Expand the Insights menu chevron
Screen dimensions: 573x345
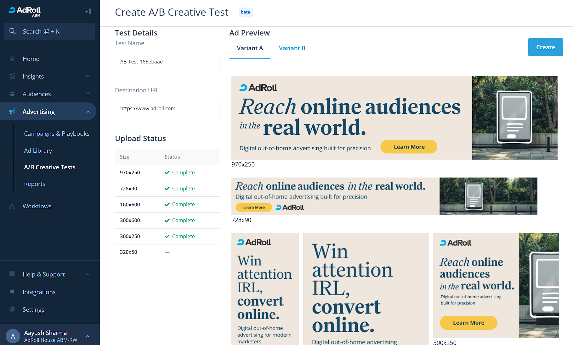pyautogui.click(x=88, y=76)
